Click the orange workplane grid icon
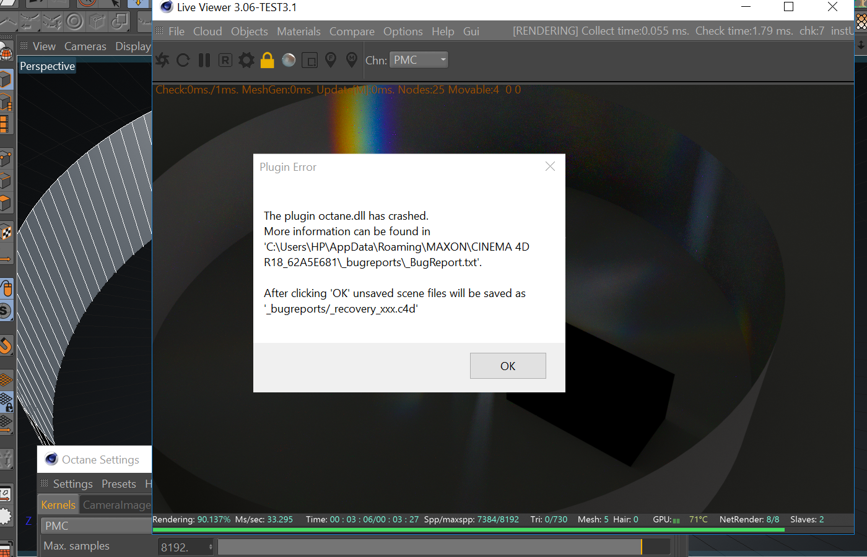867x557 pixels. point(6,379)
